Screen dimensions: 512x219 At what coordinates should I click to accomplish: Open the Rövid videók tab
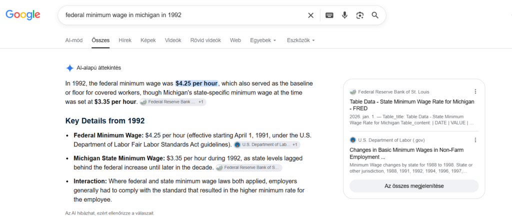pos(205,40)
